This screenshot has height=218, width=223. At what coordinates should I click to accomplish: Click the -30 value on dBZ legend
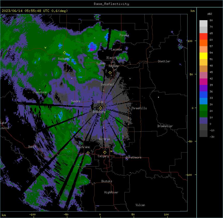(x=212, y=137)
